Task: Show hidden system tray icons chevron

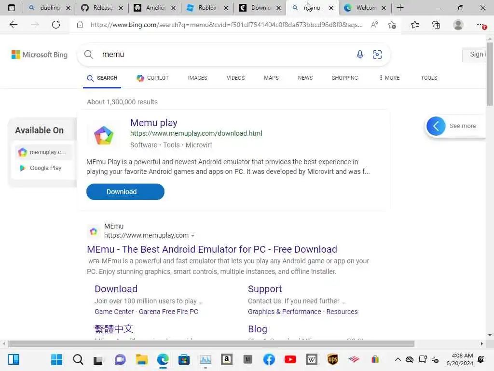Action: 398,359
